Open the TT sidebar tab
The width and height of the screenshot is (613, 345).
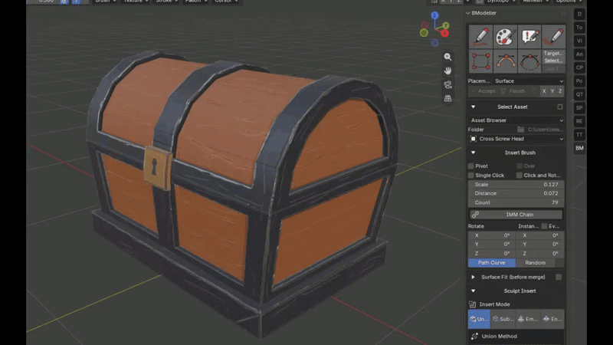[x=579, y=135]
